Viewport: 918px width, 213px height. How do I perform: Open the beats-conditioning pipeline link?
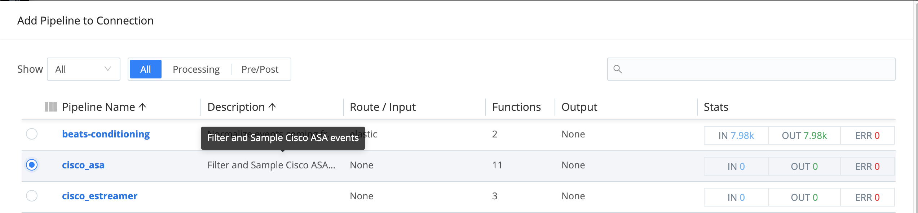click(x=106, y=134)
